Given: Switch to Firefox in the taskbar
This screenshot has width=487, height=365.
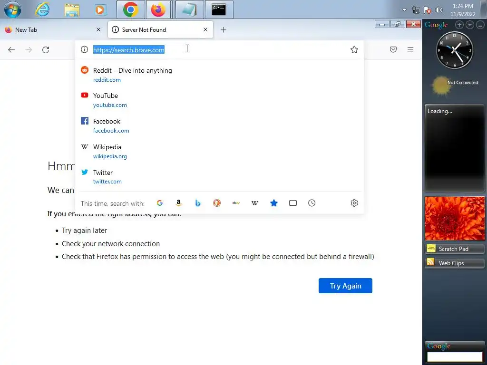Looking at the screenshot, I should (x=158, y=10).
